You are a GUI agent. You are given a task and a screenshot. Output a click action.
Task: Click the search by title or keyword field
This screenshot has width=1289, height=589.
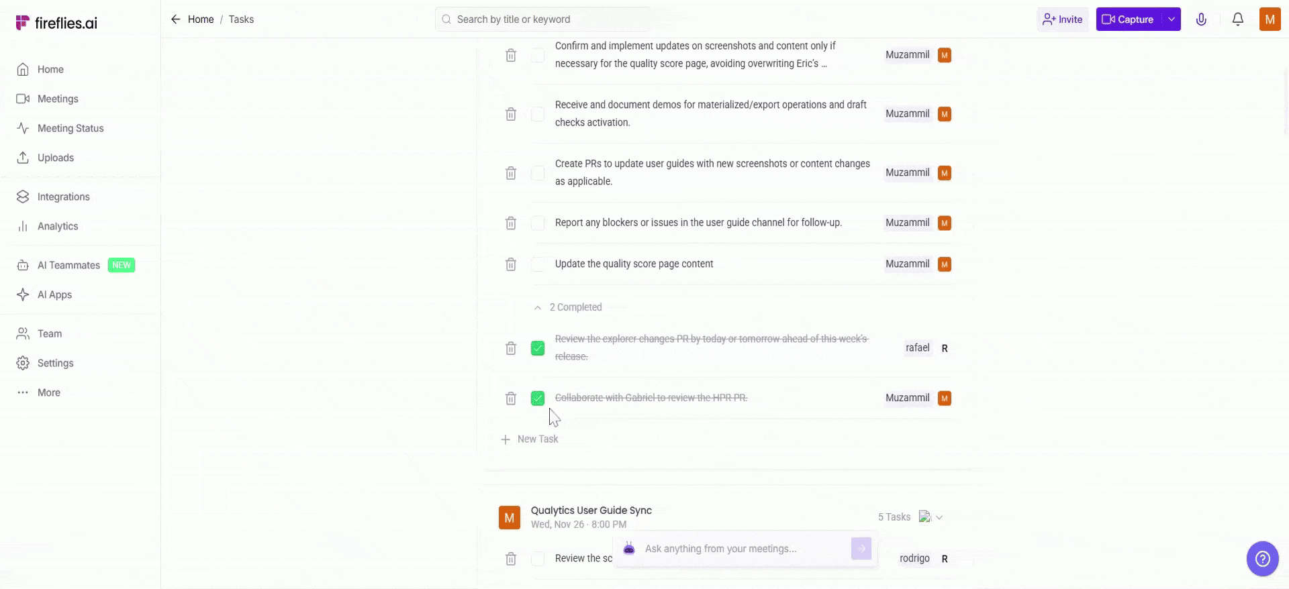[x=544, y=19]
